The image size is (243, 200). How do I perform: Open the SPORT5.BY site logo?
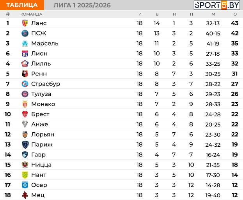217,5
